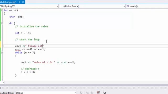Click the Clear All output icon

(98, 93)
